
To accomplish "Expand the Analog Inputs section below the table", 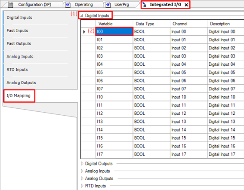I will pyautogui.click(x=82, y=171).
